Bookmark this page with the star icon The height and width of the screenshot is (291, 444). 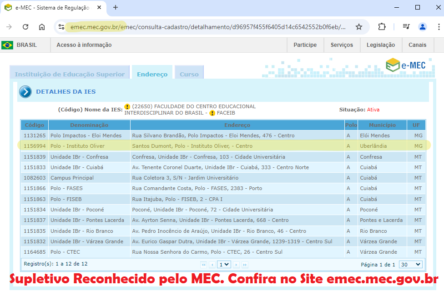(359, 27)
